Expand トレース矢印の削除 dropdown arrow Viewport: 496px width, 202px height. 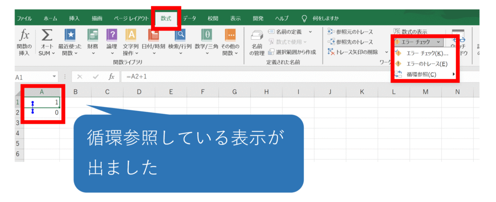pyautogui.click(x=387, y=52)
